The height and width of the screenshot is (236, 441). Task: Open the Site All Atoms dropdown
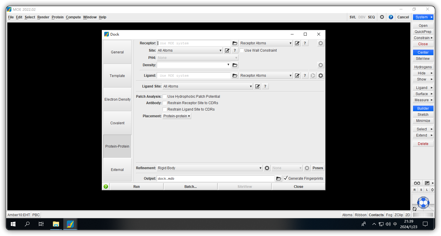pos(190,50)
